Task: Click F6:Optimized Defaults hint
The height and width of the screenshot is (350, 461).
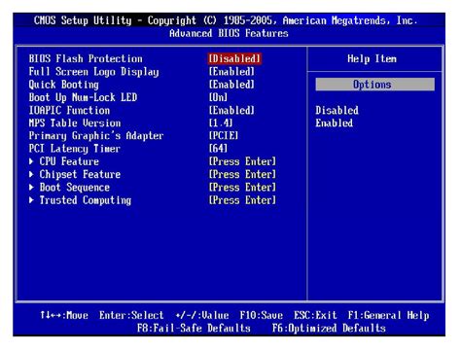Action: tap(329, 329)
